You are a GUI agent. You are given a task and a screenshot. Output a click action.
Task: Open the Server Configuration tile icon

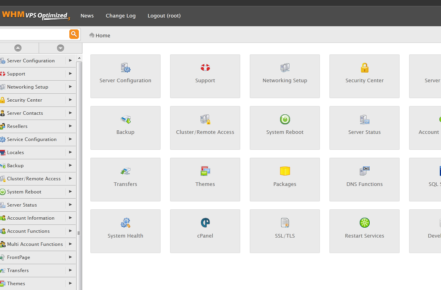[125, 68]
